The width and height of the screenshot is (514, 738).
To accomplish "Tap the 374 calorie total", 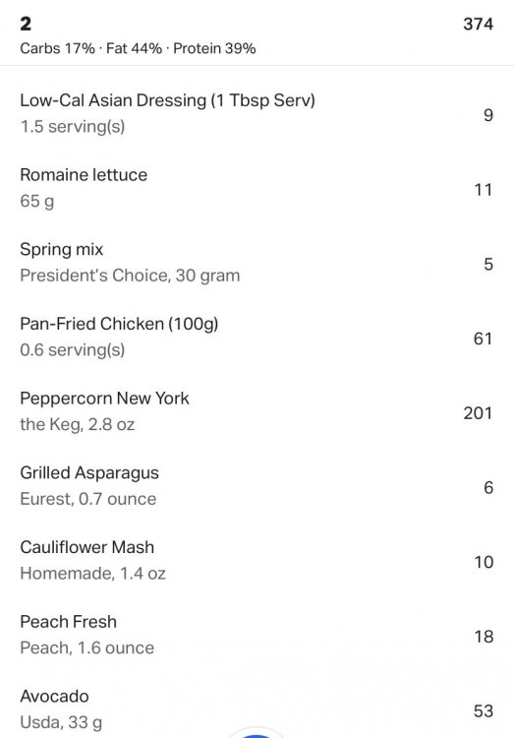I will tap(478, 24).
